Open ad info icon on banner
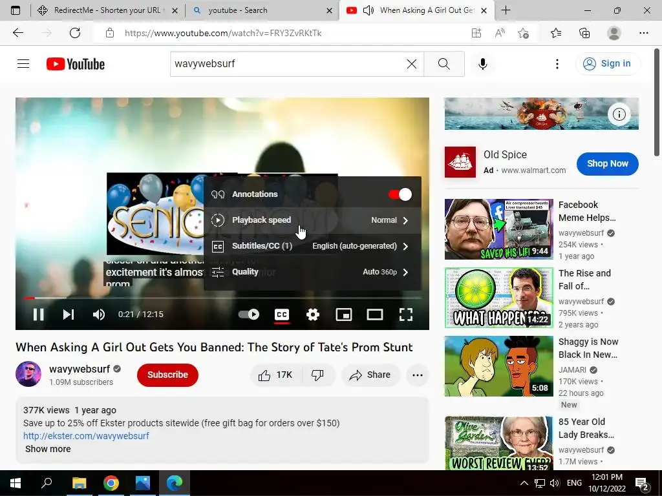 point(619,114)
